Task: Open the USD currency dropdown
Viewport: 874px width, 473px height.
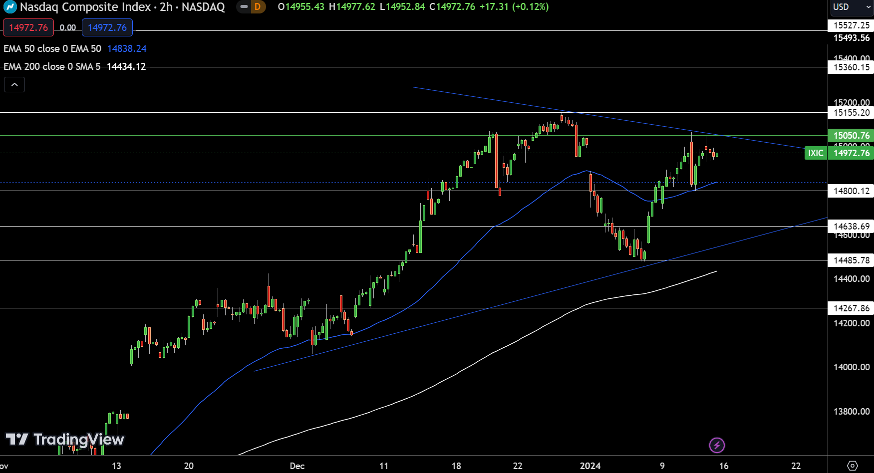Action: pyautogui.click(x=851, y=7)
